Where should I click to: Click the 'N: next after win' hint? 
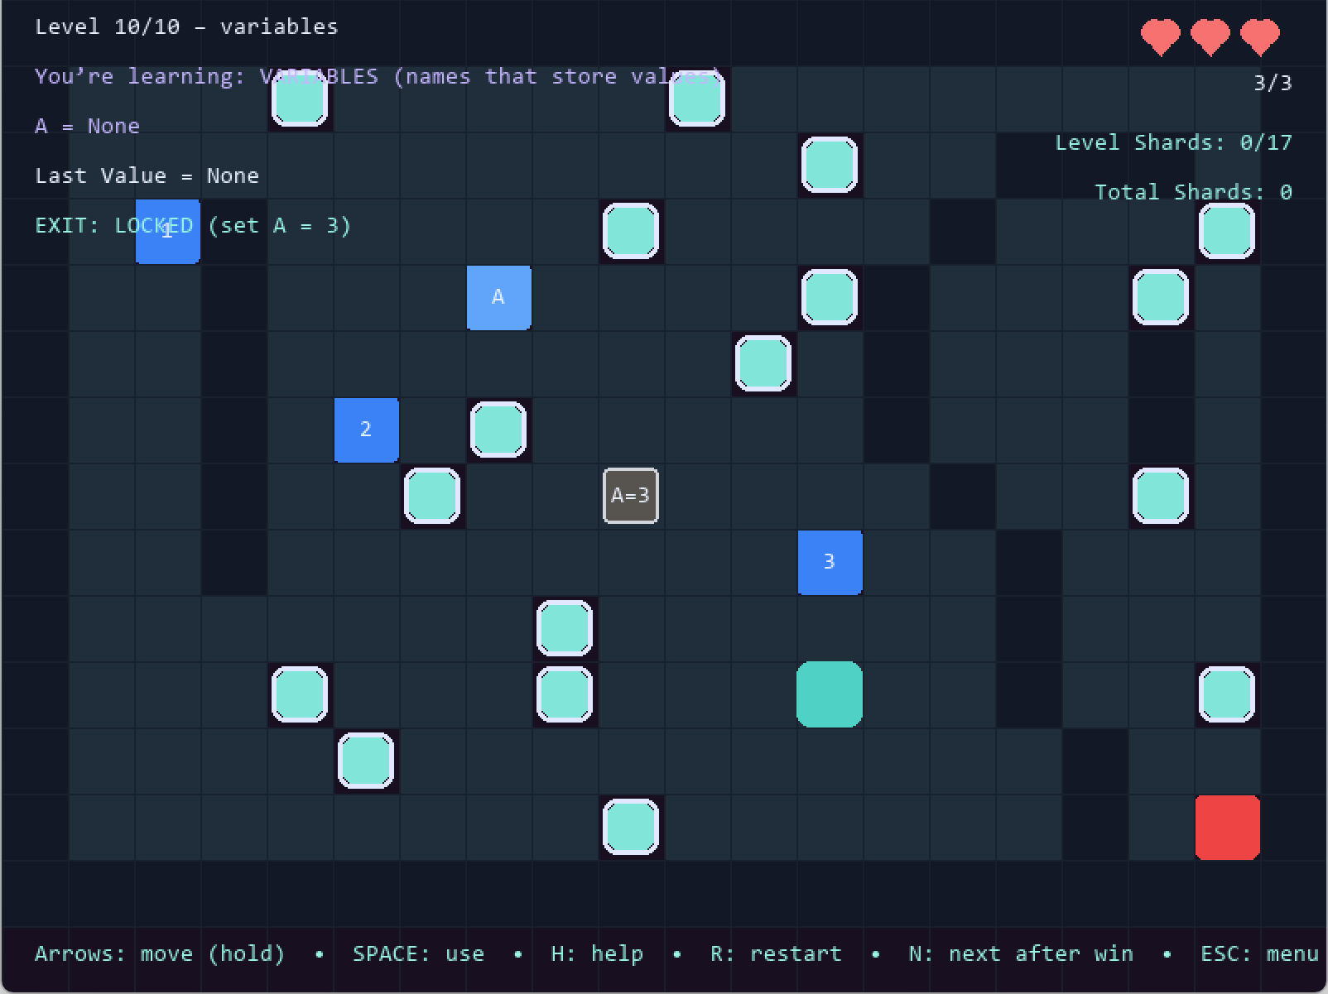coord(1021,954)
